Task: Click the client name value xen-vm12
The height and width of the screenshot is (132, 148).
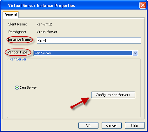Action: click(44, 24)
